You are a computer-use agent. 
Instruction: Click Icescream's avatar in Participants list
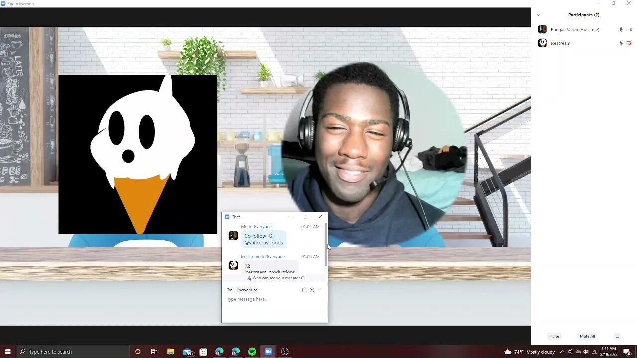pos(542,43)
